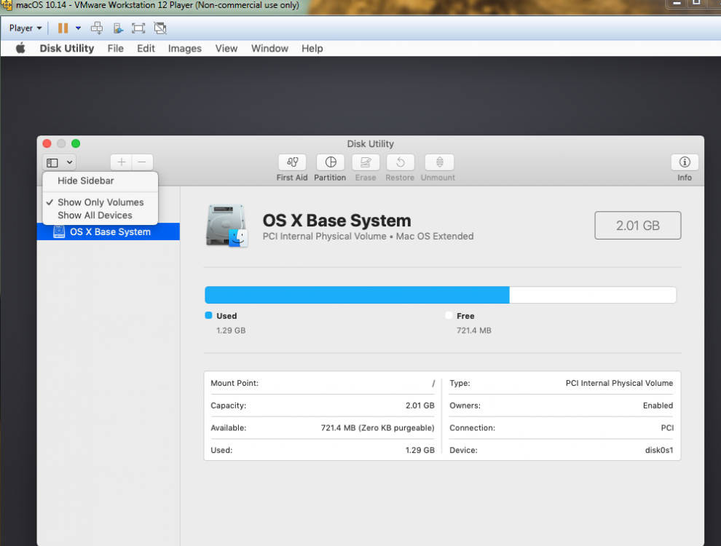Screen dimensions: 721x546
Task: Click the Restore toolbar icon
Action: (x=400, y=162)
